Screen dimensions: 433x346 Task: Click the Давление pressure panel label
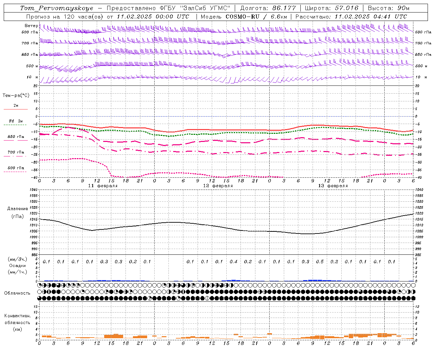tap(18, 209)
